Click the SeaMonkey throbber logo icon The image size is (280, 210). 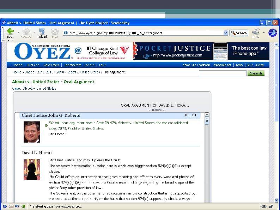(x=273, y=33)
